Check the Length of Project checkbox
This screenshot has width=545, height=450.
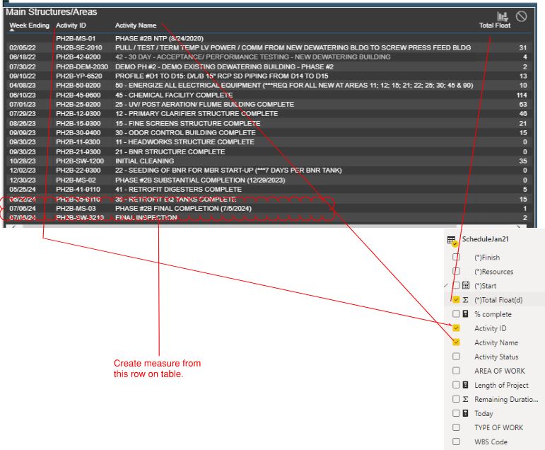pyautogui.click(x=456, y=385)
